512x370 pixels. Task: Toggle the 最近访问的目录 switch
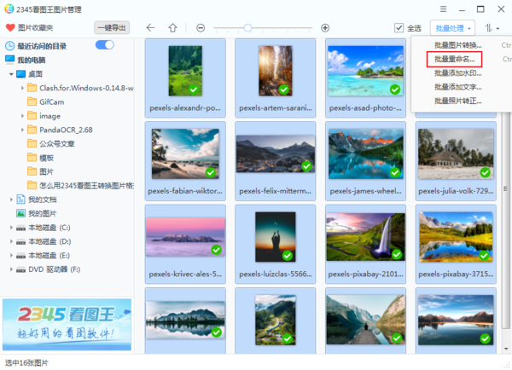pyautogui.click(x=105, y=45)
